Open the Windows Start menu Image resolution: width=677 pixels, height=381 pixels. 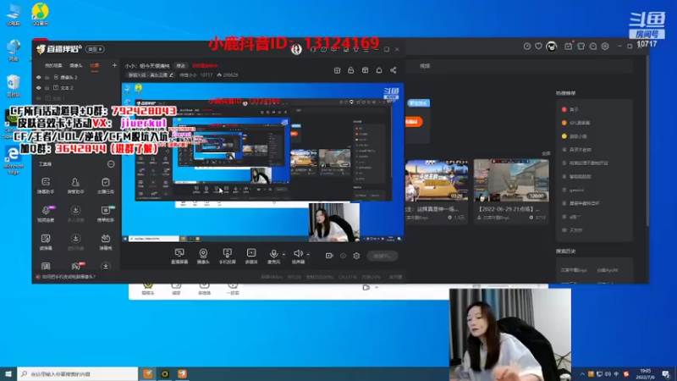point(8,373)
